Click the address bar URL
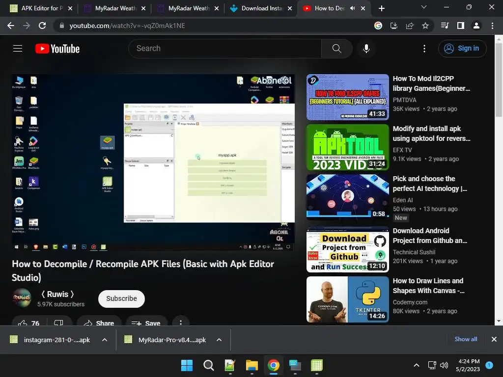The height and width of the screenshot is (377, 503). click(x=127, y=26)
